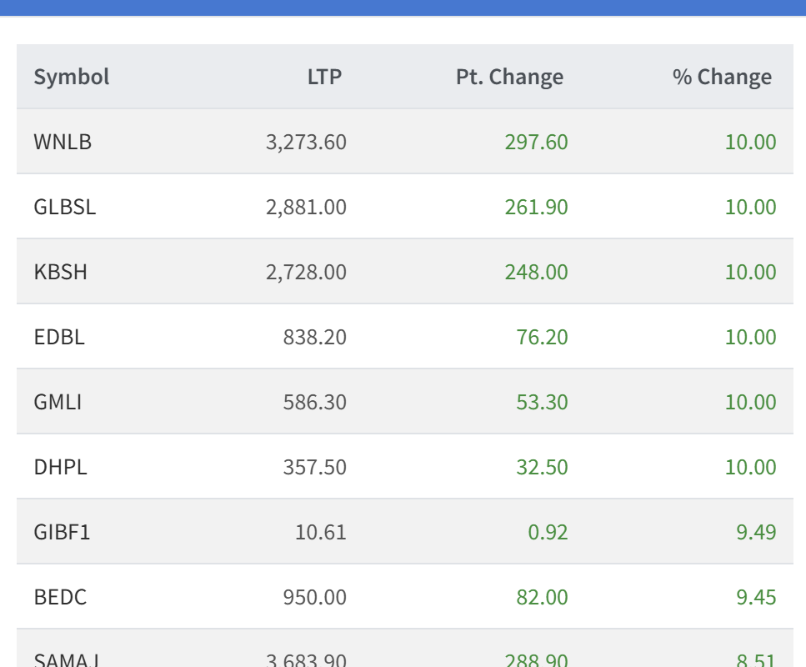Click GIBF1's percent change 9.49
806x667 pixels.
(756, 532)
